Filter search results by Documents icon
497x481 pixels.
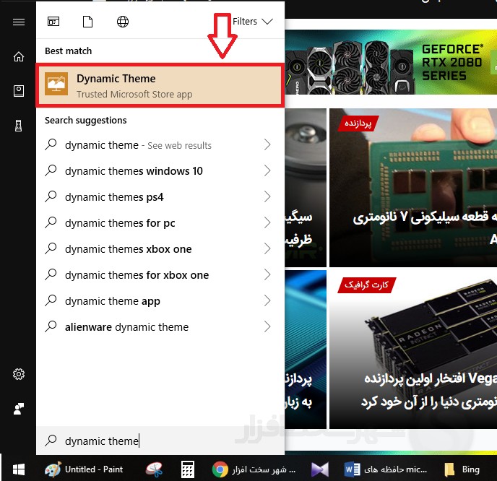coord(88,22)
